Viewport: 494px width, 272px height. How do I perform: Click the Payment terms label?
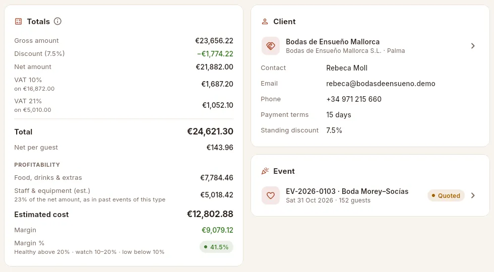coord(284,115)
